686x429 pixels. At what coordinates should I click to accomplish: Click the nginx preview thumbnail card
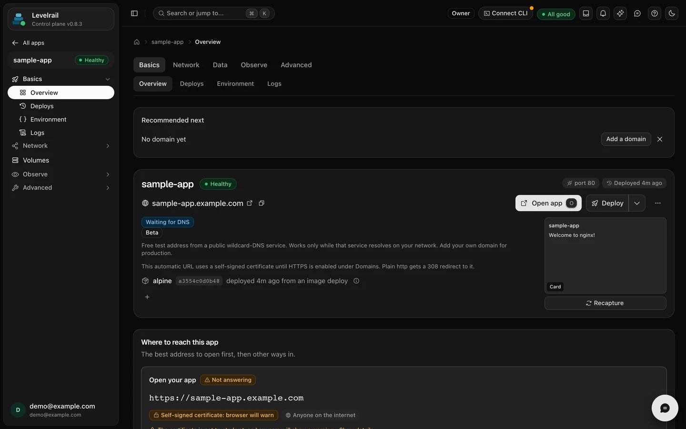click(605, 255)
